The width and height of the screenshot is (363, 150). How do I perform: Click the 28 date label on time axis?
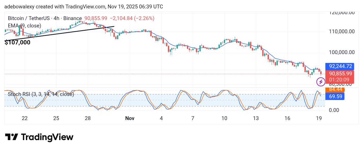pyautogui.click(x=88, y=118)
